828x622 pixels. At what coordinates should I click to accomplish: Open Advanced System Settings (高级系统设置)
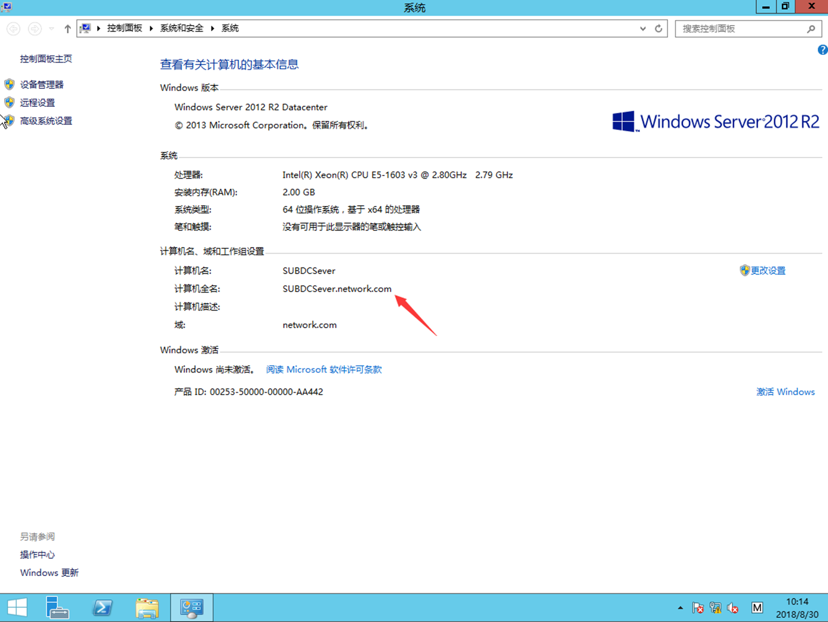tap(46, 121)
